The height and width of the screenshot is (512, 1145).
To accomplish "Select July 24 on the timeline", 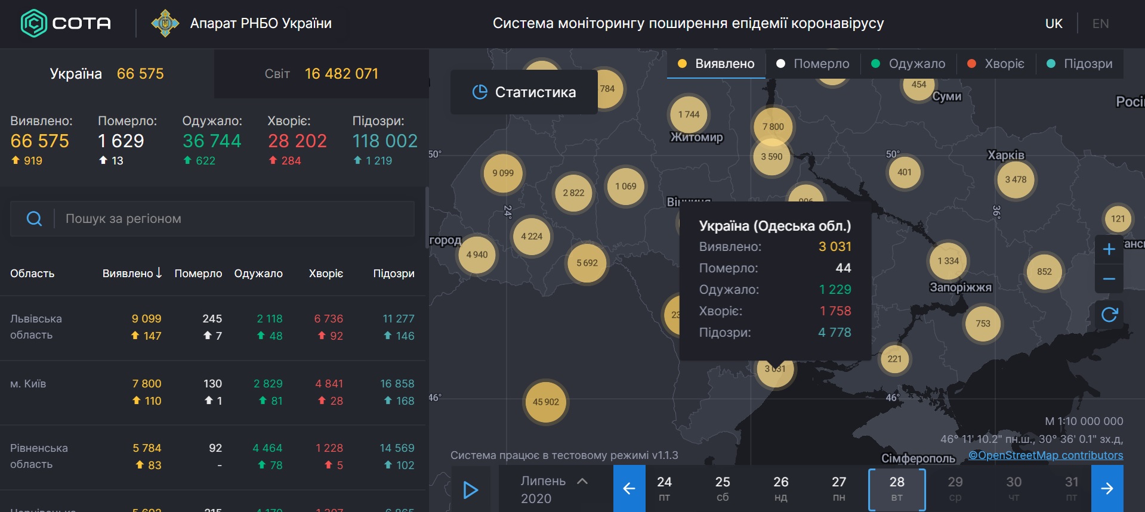I will click(x=664, y=489).
